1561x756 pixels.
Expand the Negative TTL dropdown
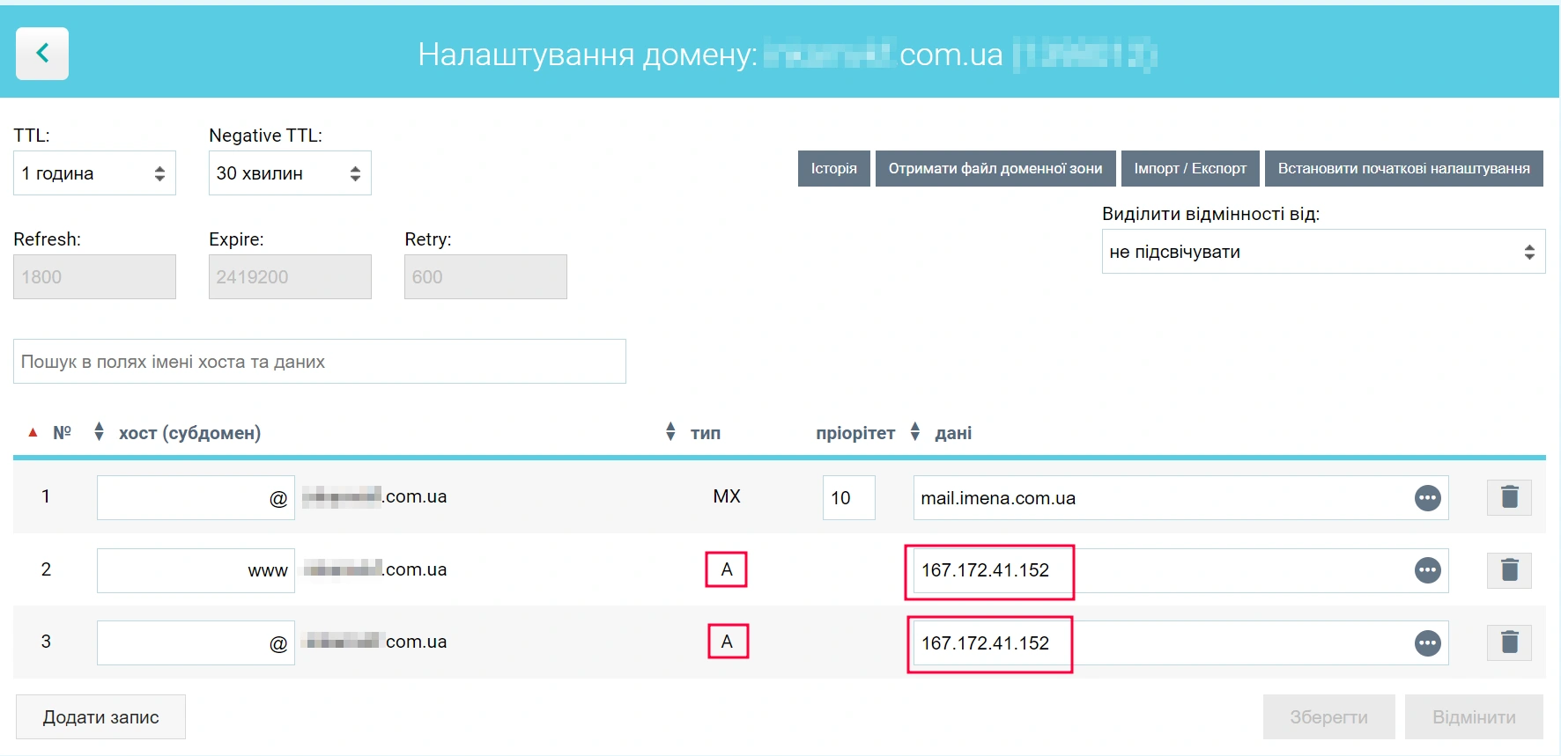click(290, 173)
